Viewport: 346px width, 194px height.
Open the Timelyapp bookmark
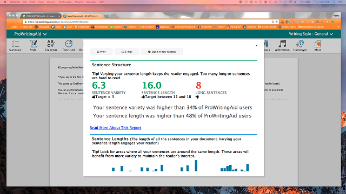[x=42, y=27]
